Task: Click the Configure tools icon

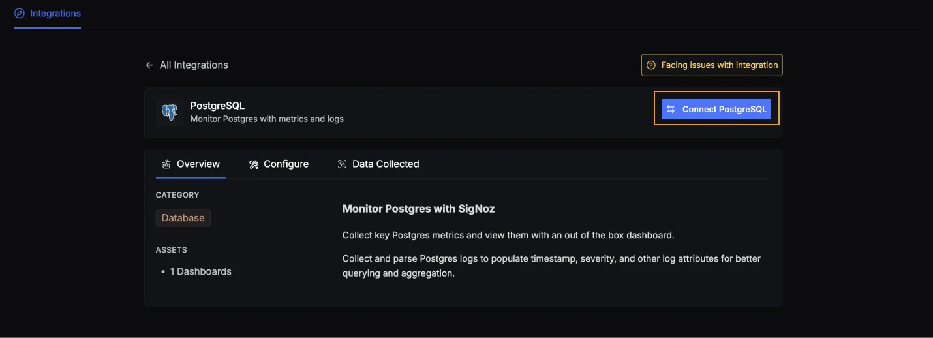Action: [x=254, y=164]
